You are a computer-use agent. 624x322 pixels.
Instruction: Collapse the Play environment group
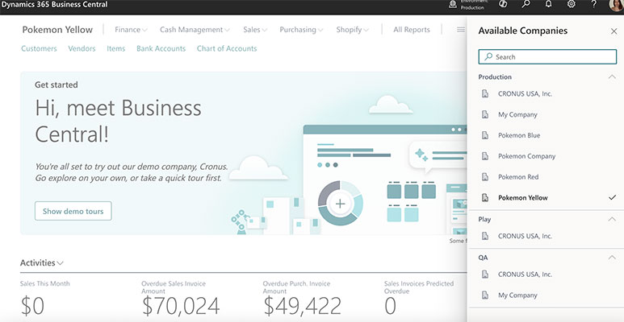613,219
